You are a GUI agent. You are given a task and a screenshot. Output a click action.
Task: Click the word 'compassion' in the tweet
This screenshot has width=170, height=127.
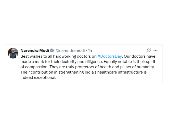pos(36,67)
